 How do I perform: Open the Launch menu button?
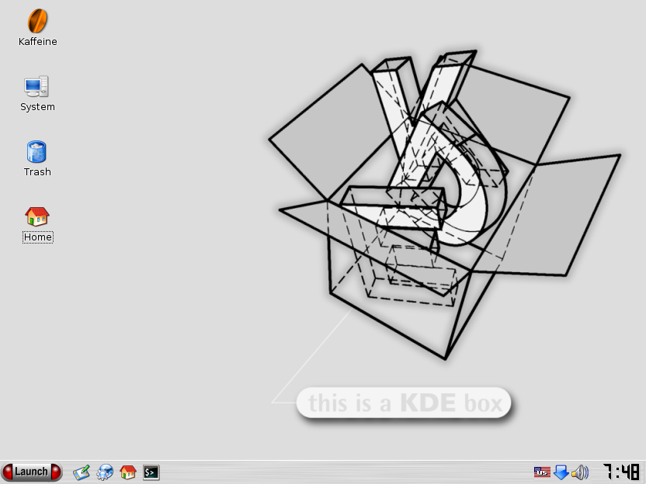coord(32,472)
